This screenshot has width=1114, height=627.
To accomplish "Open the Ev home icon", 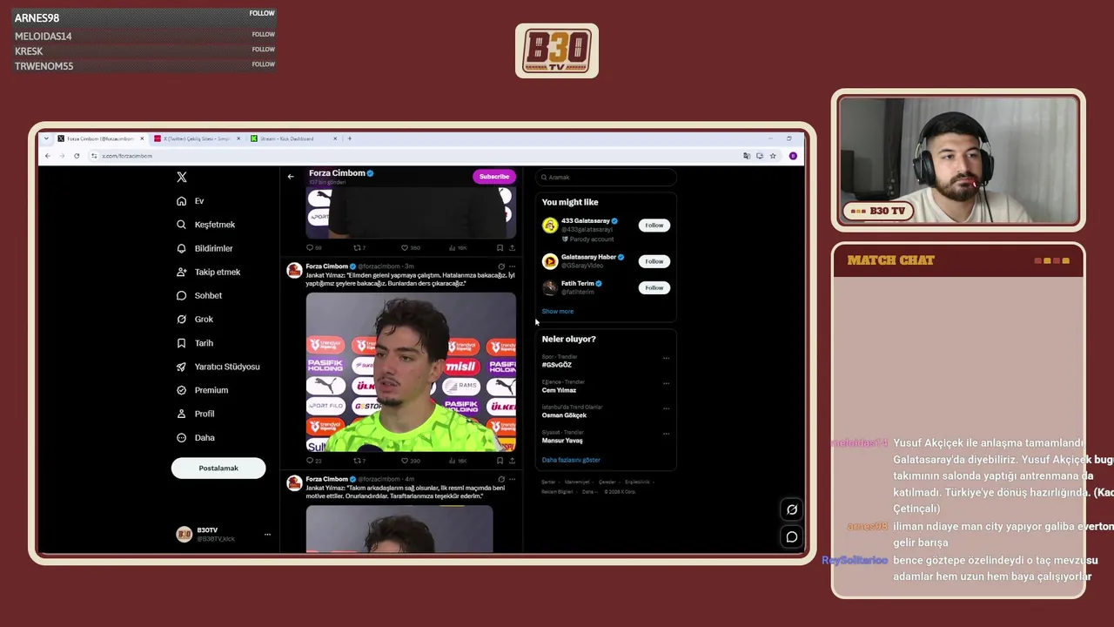I will [x=181, y=201].
